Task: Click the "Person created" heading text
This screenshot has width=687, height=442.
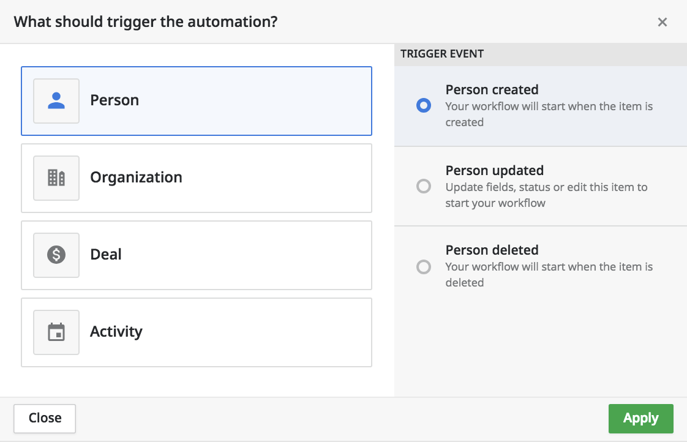Action: 492,90
